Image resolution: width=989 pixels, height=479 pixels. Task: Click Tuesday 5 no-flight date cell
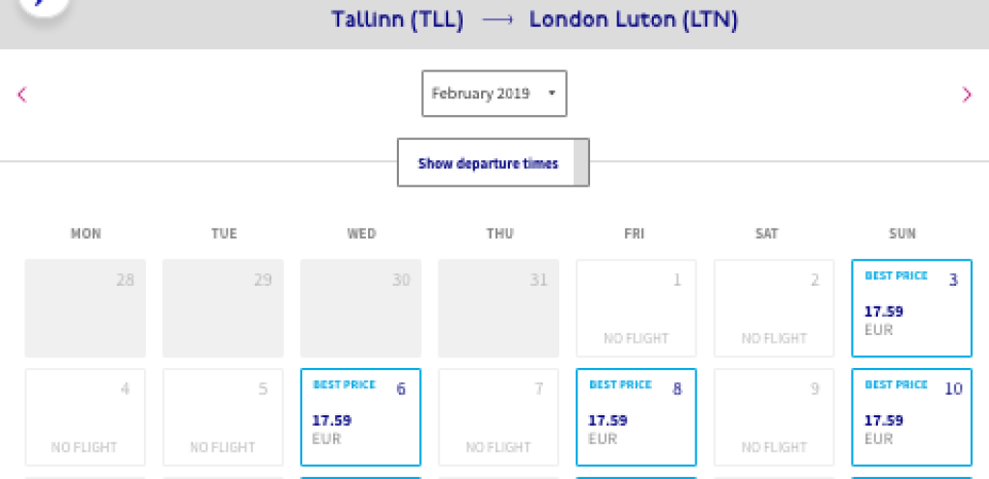[223, 417]
